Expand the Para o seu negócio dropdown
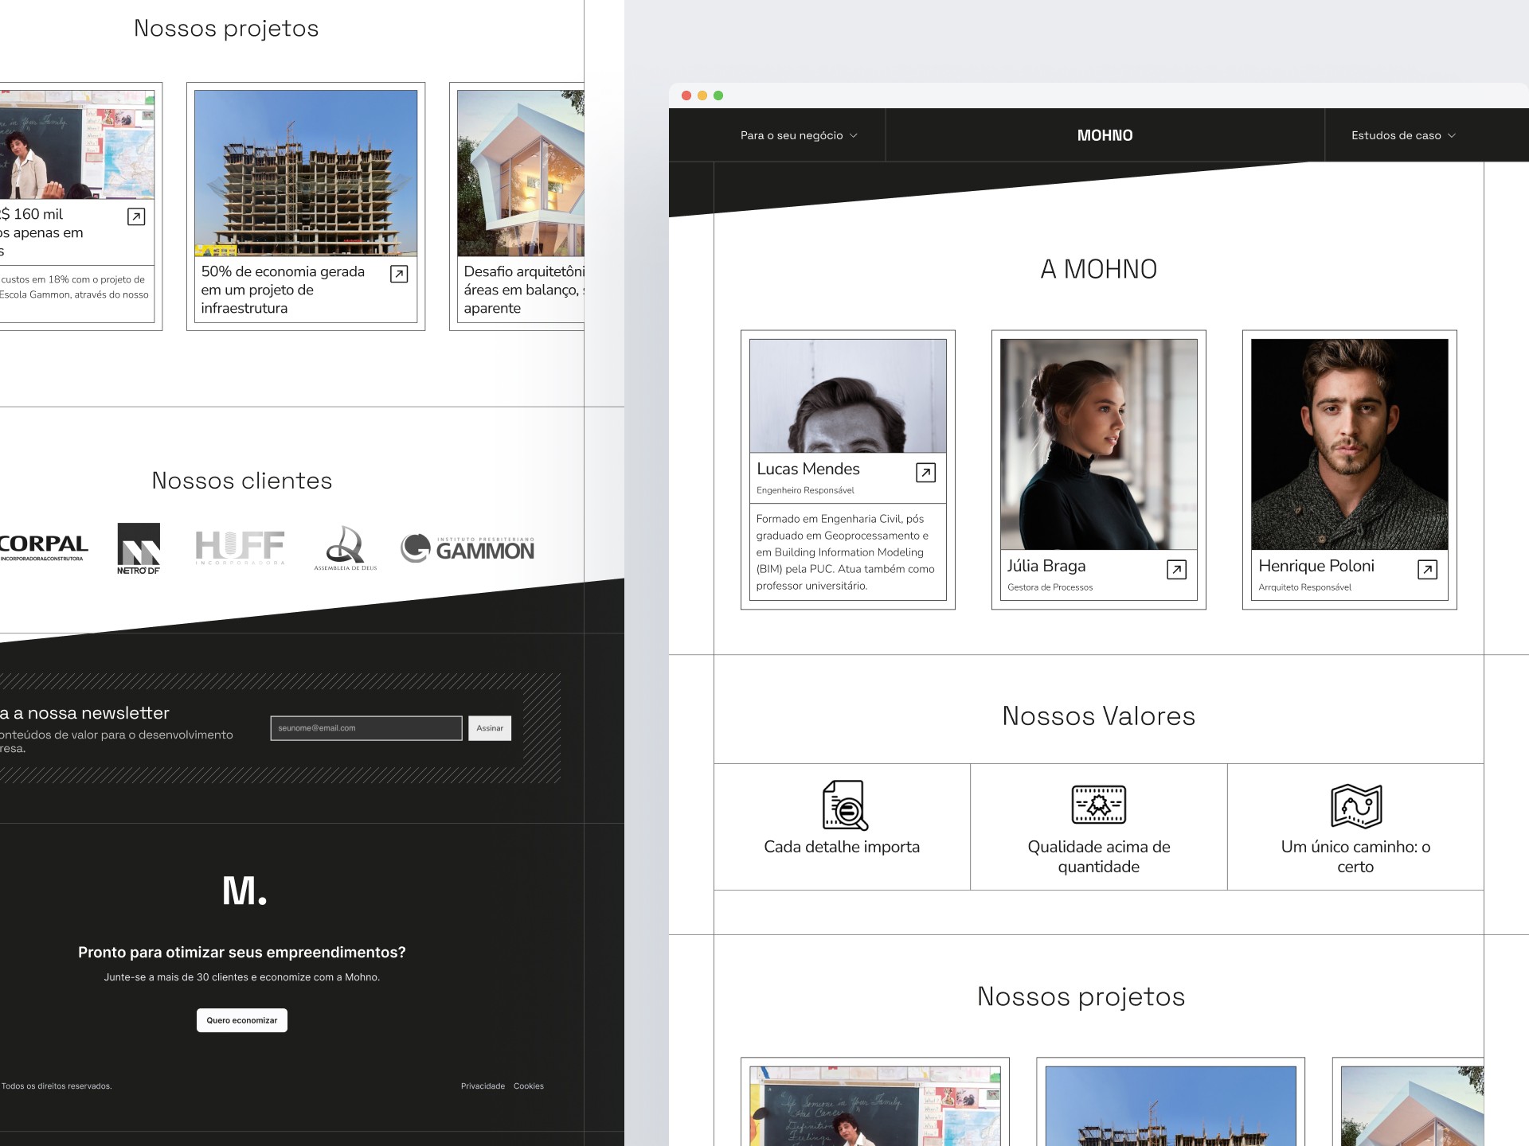Screen dimensions: 1529x1146 [x=799, y=135]
